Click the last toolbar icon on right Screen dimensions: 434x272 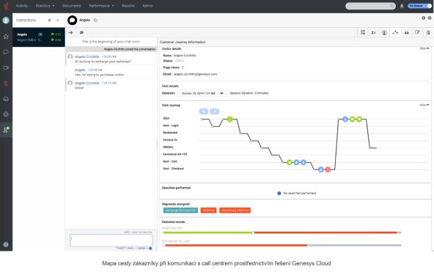pyautogui.click(x=428, y=32)
